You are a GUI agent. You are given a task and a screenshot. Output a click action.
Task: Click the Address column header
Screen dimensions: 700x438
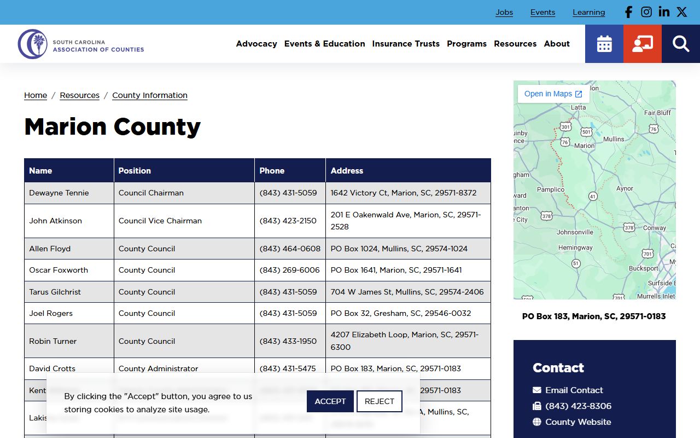click(x=409, y=170)
